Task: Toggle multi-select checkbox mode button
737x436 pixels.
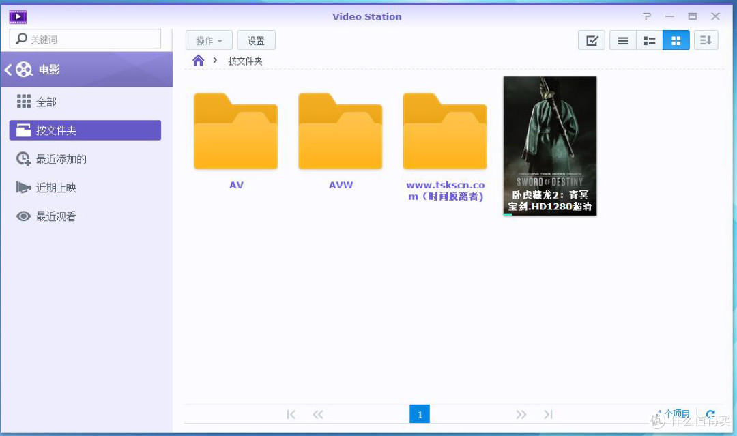Action: [x=592, y=40]
